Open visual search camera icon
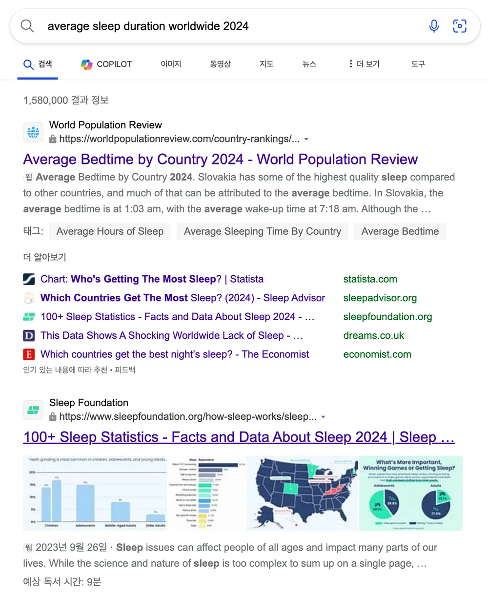The height and width of the screenshot is (596, 488). pyautogui.click(x=460, y=26)
